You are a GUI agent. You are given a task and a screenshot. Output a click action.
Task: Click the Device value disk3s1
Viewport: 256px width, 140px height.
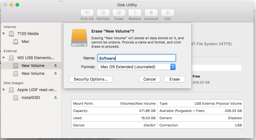coord(149,125)
